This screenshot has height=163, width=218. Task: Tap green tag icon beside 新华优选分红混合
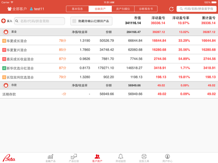click(x=4, y=68)
